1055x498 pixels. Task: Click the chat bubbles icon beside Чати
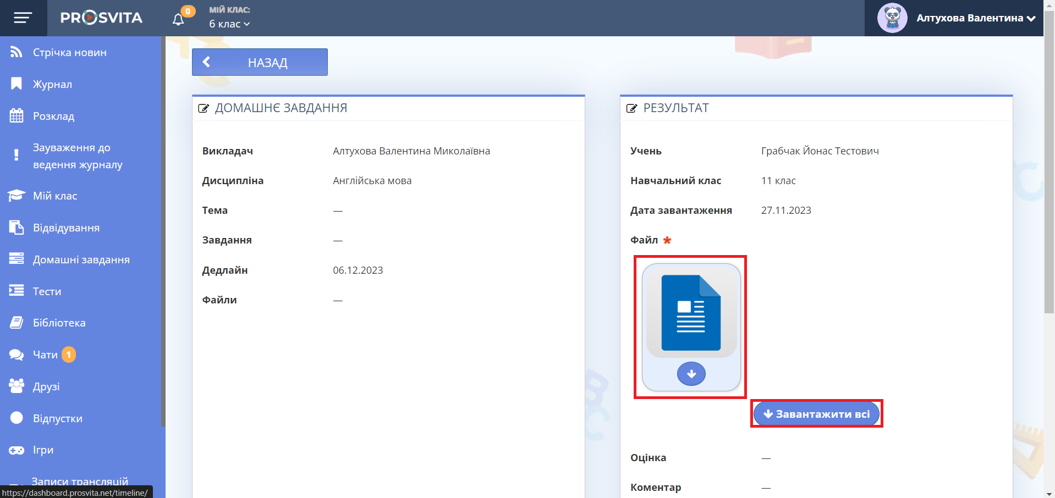click(17, 355)
